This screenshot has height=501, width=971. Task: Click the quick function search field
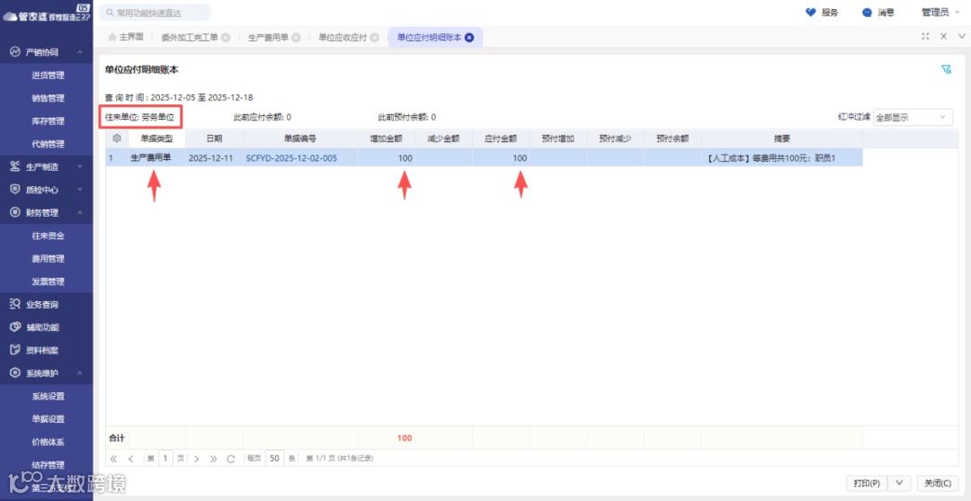155,13
